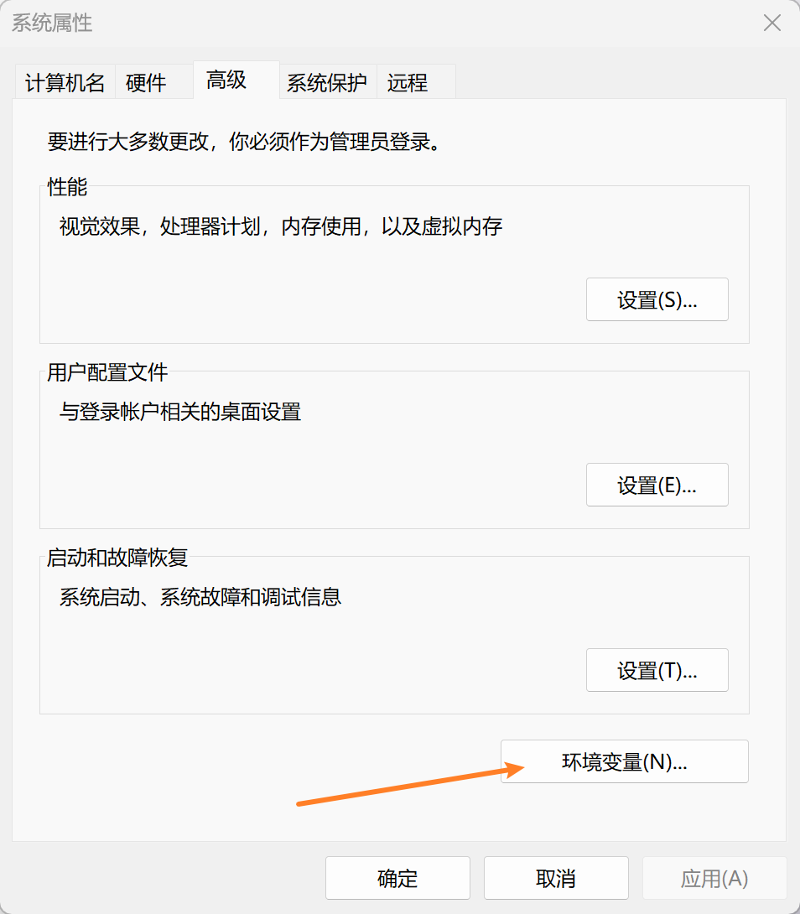Screen dimensions: 800x914
Task: Close the 系统属性 window
Action: point(771,23)
